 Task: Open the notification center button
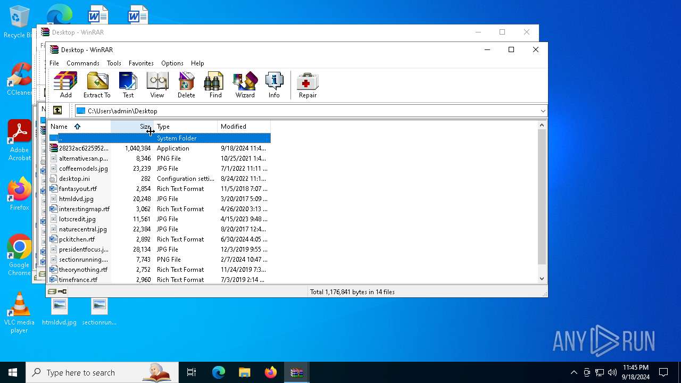[x=663, y=372]
